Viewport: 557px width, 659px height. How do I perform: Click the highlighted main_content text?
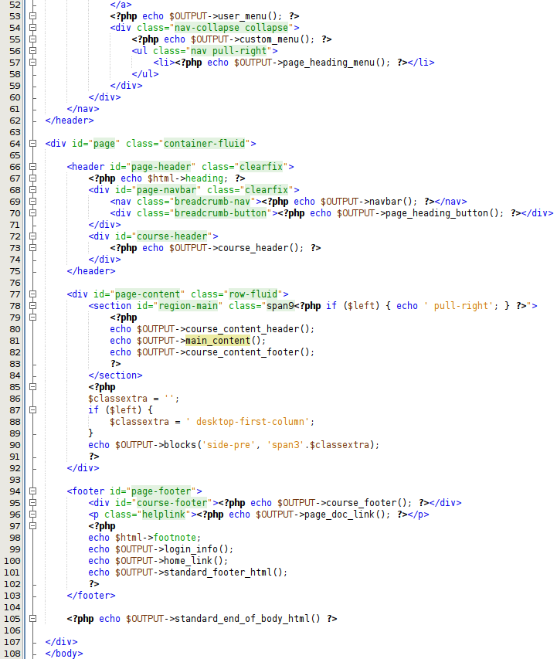click(218, 341)
